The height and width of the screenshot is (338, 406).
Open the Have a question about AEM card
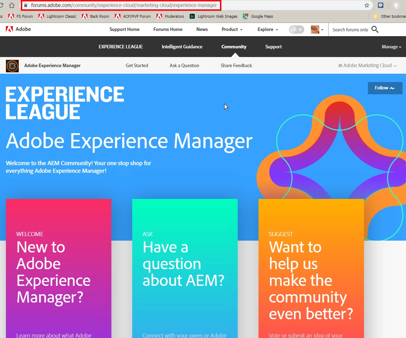185,268
